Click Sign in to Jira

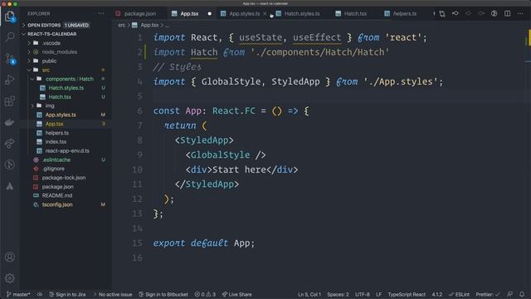(x=67, y=295)
